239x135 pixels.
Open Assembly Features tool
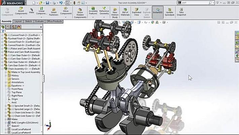[x=93, y=11]
